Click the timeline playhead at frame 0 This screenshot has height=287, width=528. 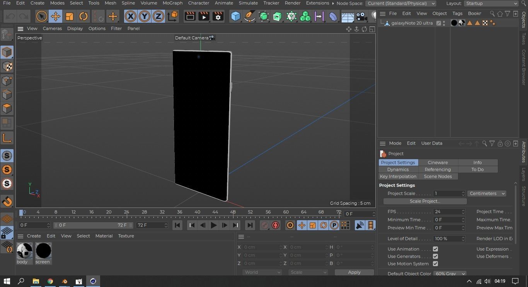[x=21, y=212]
